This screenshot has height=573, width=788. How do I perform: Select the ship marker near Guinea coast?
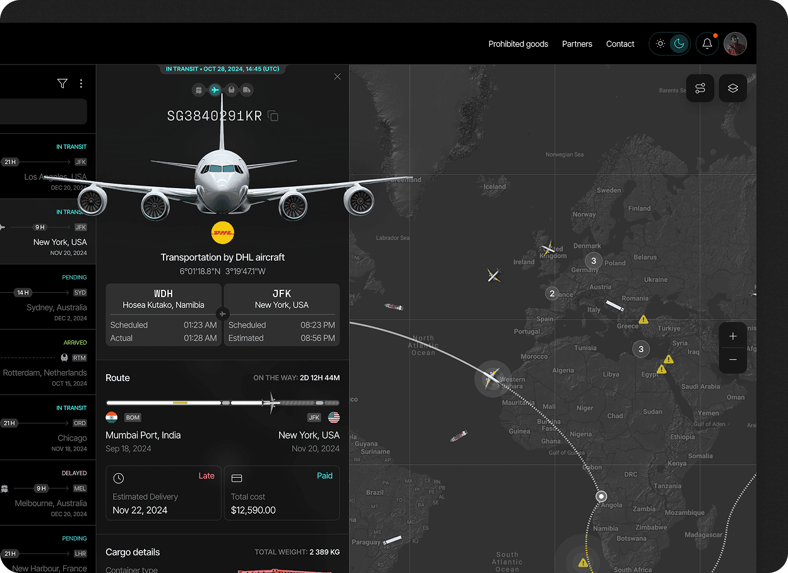click(x=459, y=436)
